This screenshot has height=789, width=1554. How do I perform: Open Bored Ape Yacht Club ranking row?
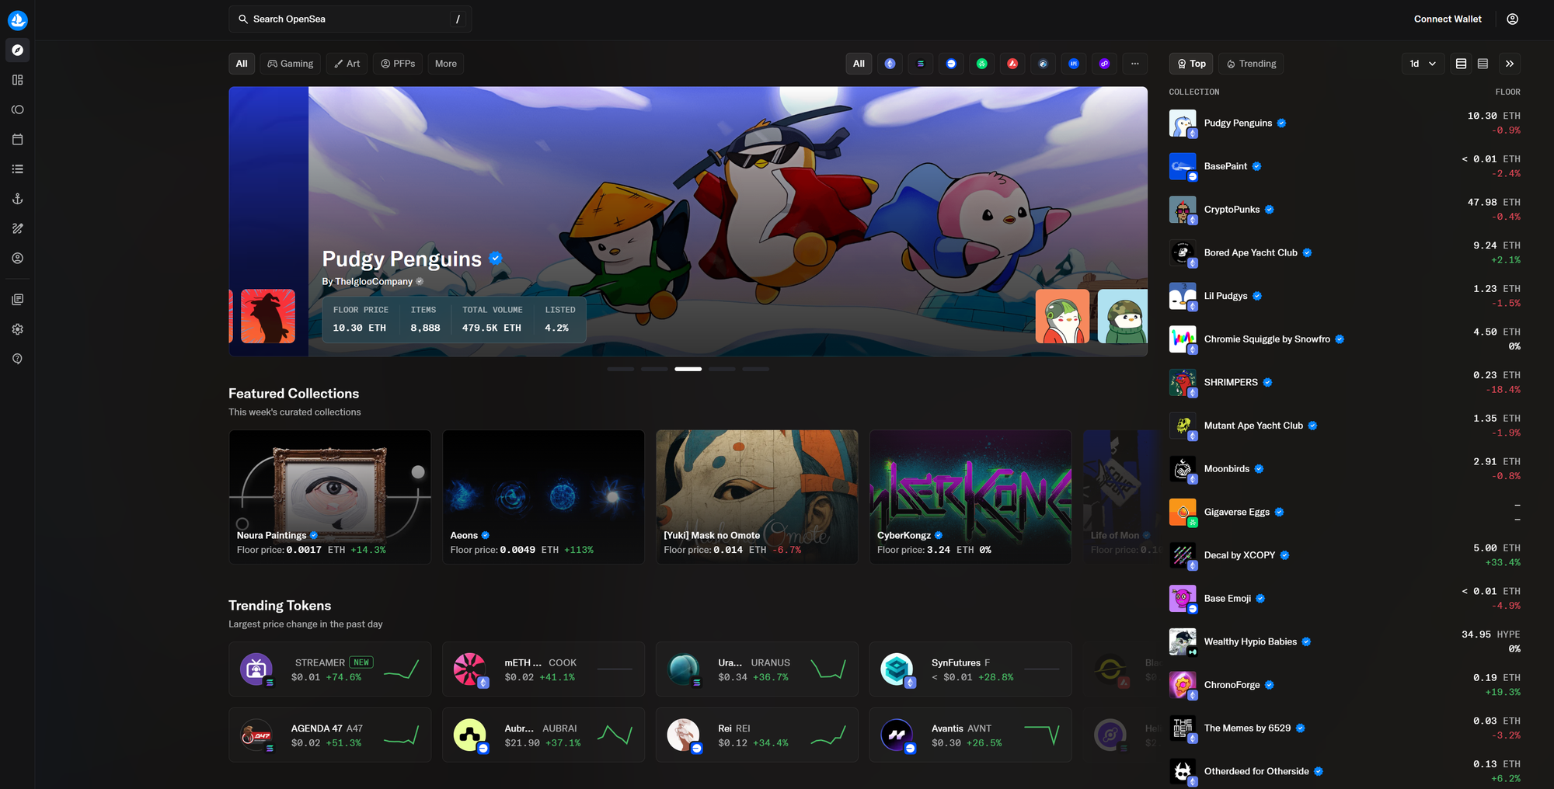(x=1345, y=252)
